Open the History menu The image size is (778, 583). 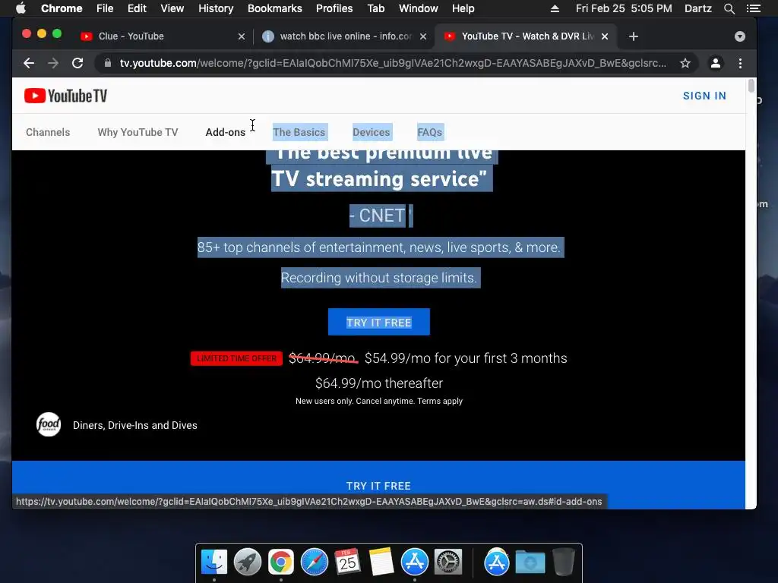[x=216, y=8]
